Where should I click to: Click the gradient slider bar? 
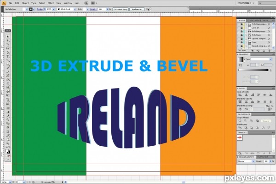coord(253,70)
